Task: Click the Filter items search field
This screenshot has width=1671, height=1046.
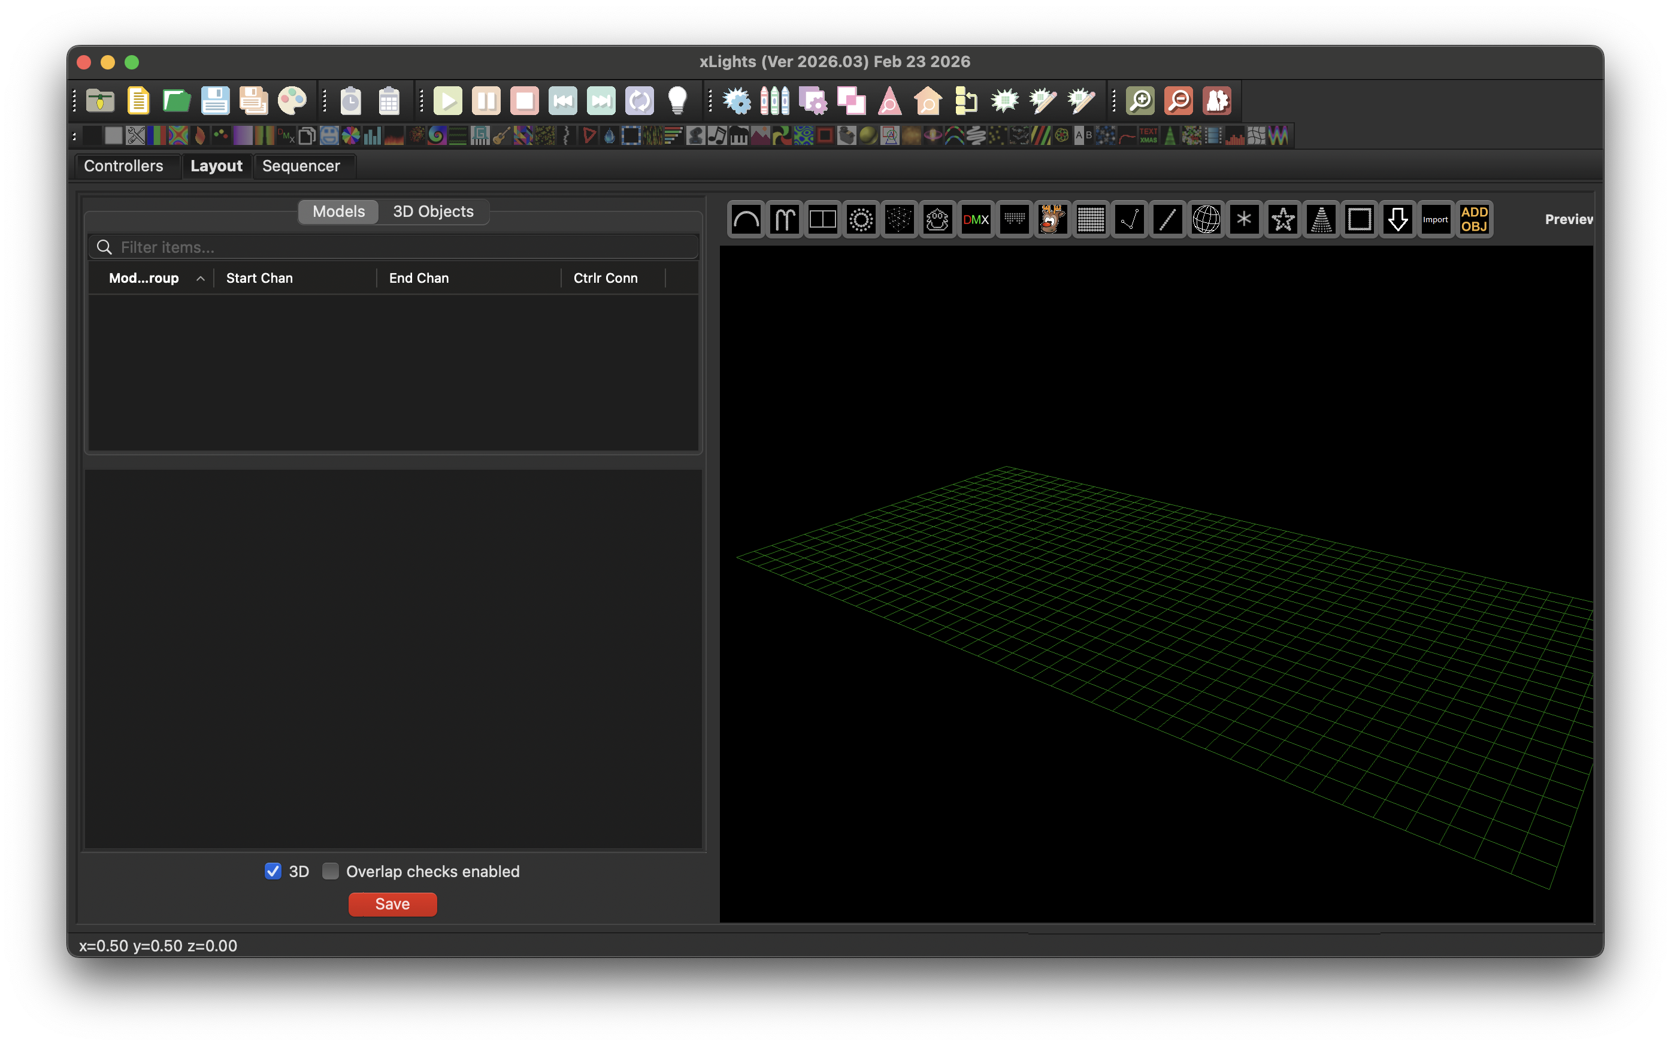Action: pos(393,247)
